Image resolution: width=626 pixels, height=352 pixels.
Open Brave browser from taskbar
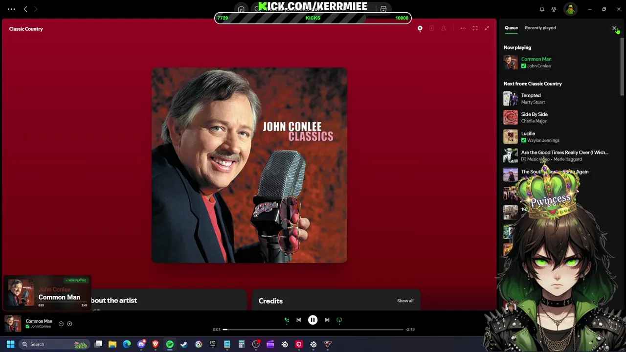click(156, 344)
